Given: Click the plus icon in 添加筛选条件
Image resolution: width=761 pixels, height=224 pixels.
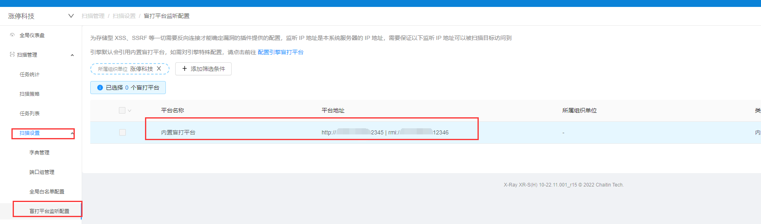Looking at the screenshot, I should click(x=185, y=69).
